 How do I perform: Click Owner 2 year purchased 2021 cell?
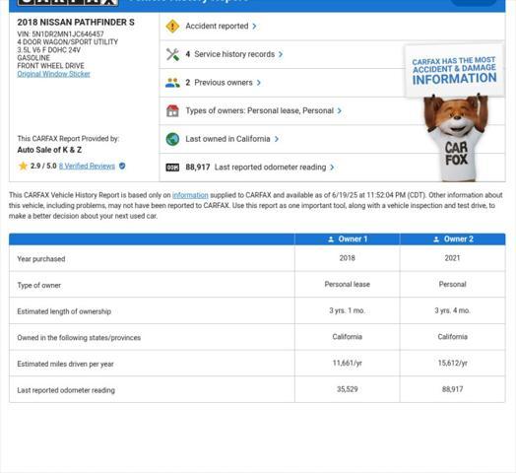[453, 258]
